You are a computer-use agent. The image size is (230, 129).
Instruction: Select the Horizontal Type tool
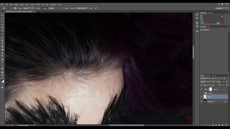click(2, 63)
